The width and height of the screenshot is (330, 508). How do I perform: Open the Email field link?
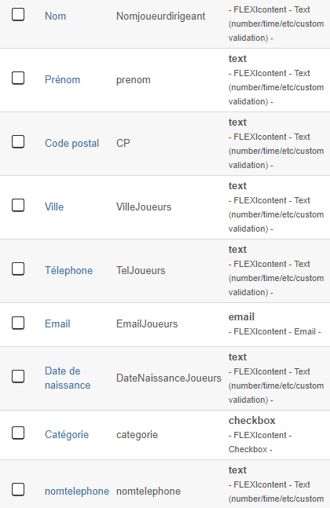pyautogui.click(x=57, y=323)
